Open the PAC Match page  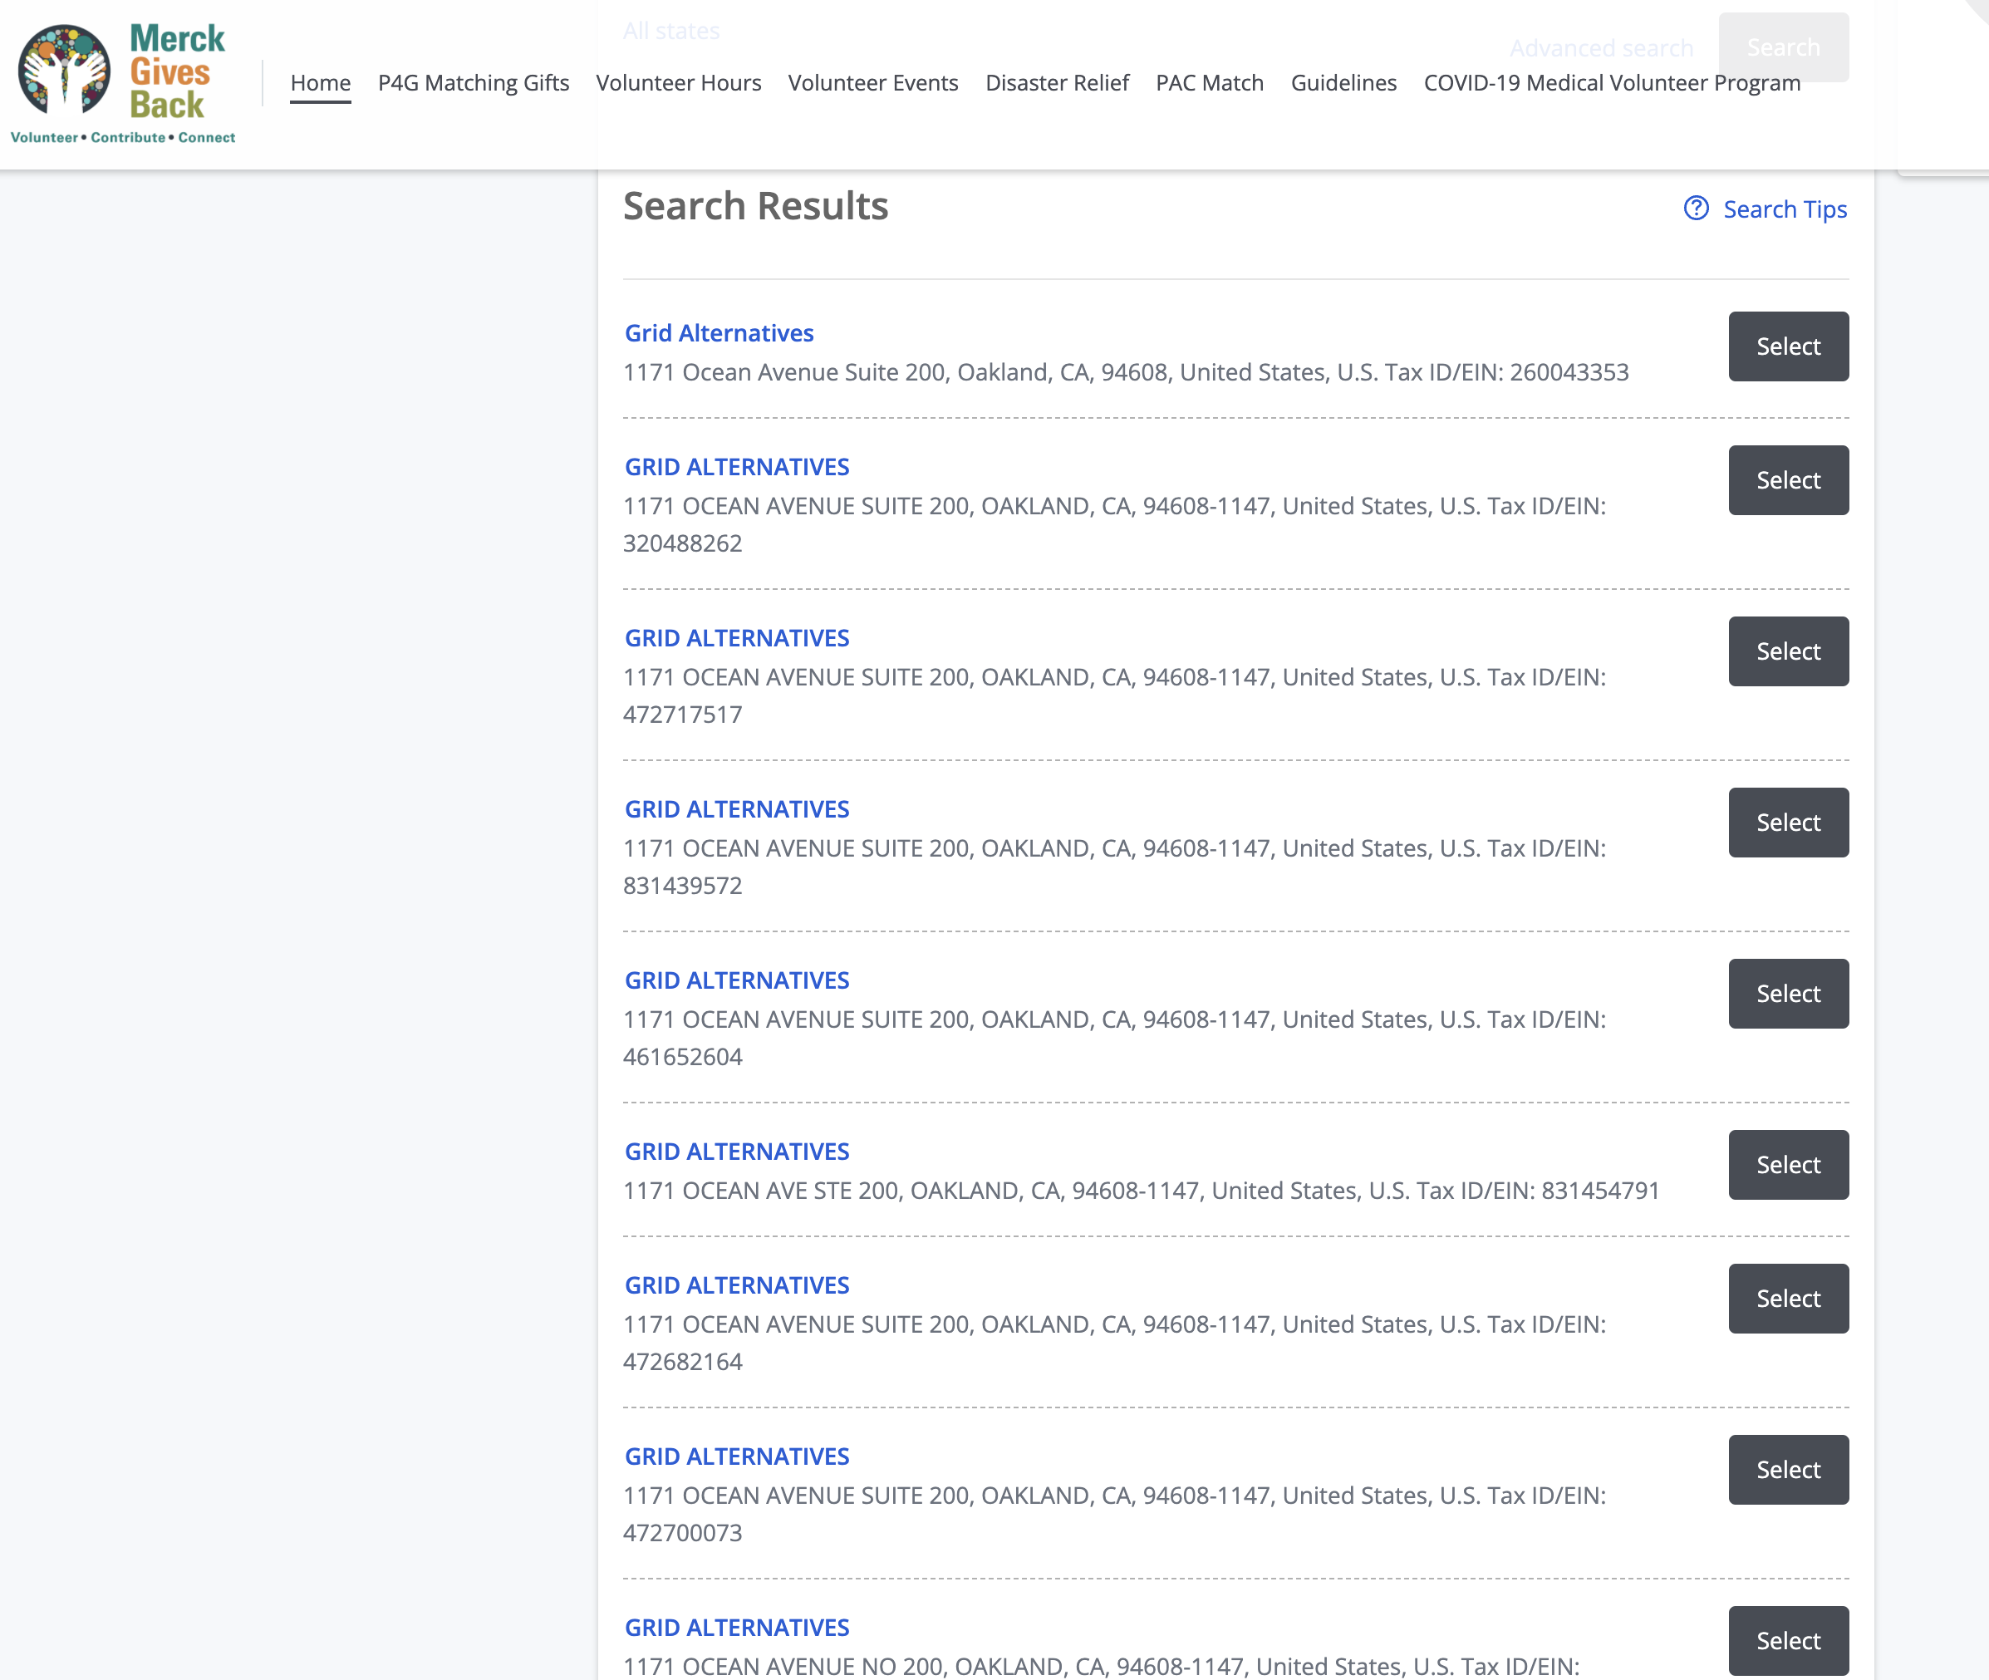[x=1209, y=83]
